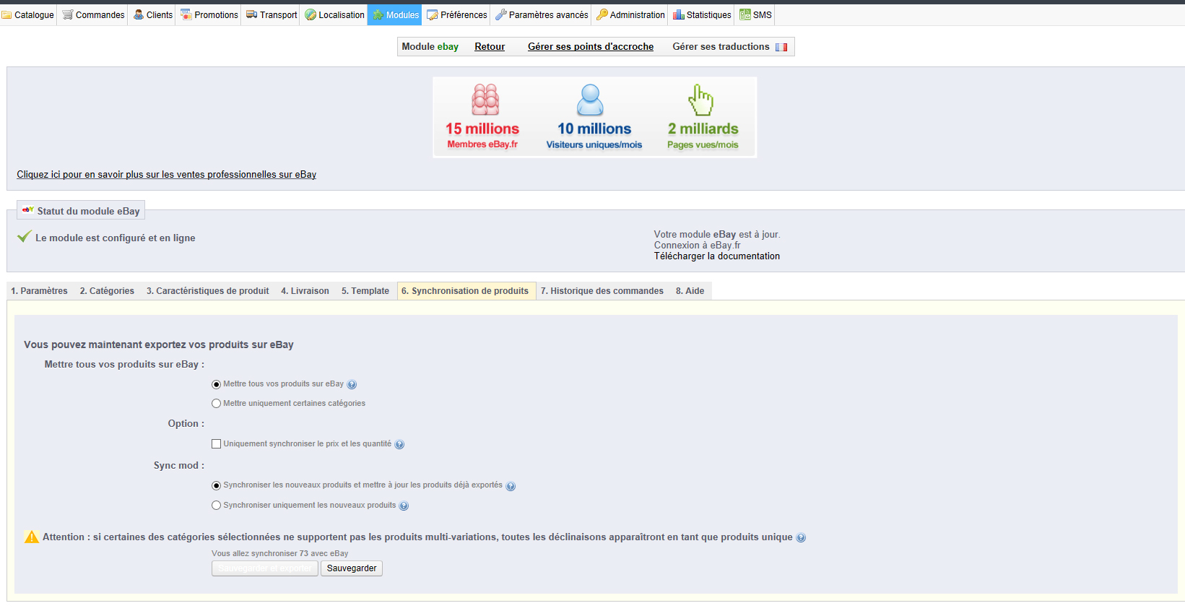The image size is (1185, 611).
Task: Click help icon beside uniquement nouveaux produits
Action: (x=404, y=506)
